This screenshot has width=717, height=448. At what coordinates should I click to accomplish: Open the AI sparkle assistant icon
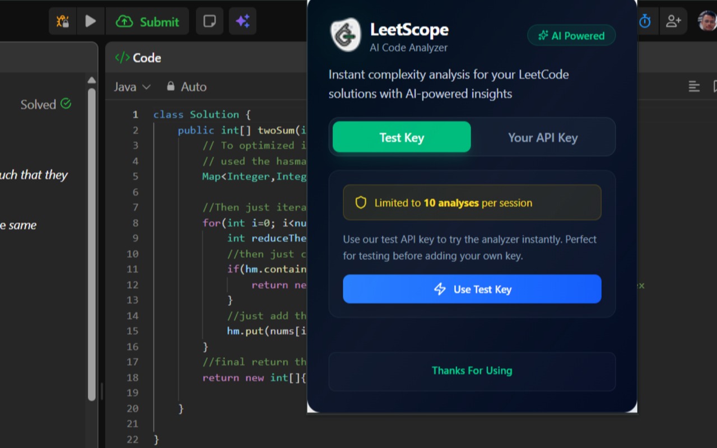click(x=243, y=21)
